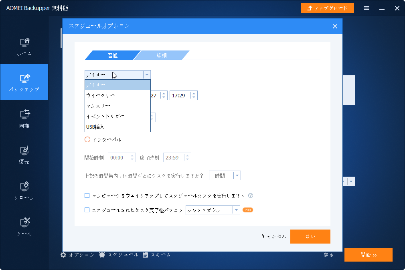Close the スケジュールオプション dialog
The width and height of the screenshot is (405, 270).
[335, 26]
